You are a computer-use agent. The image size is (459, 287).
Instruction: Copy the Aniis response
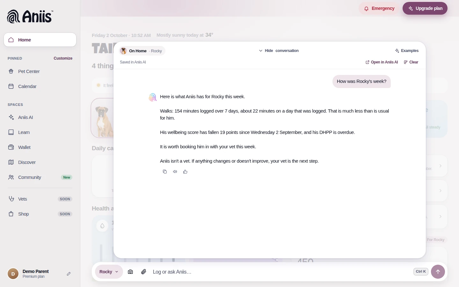(165, 172)
